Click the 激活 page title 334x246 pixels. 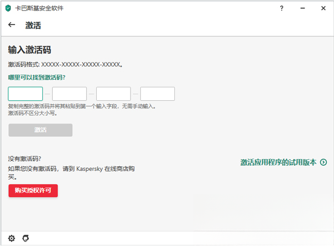(x=33, y=26)
